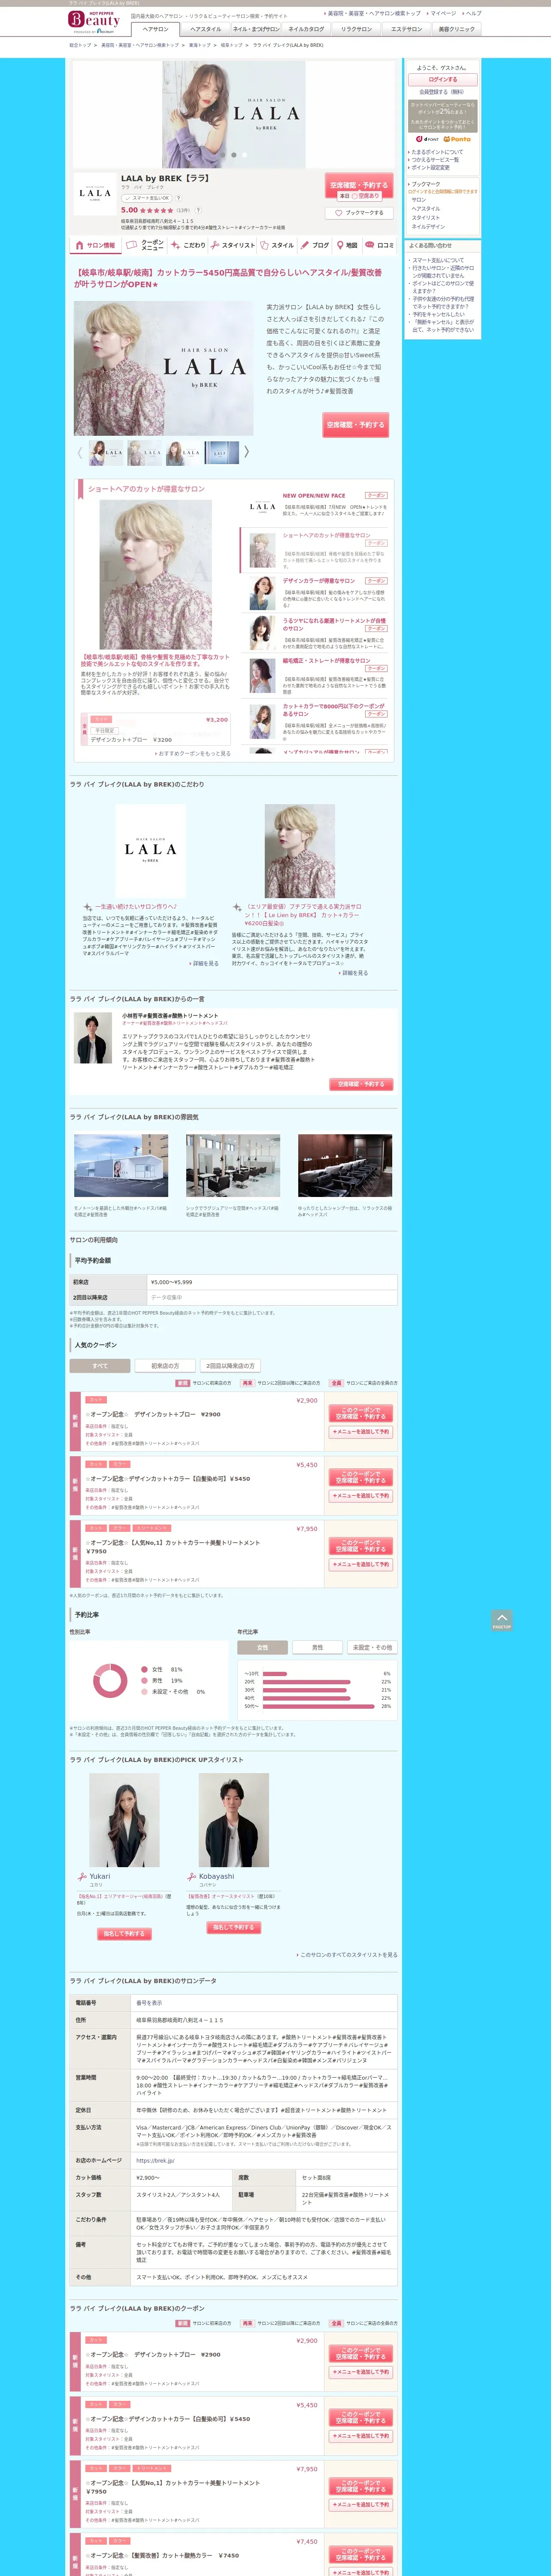This screenshot has height=2576, width=551.
Task: Filter popular coupons by 初来店の方
Action: [165, 1366]
